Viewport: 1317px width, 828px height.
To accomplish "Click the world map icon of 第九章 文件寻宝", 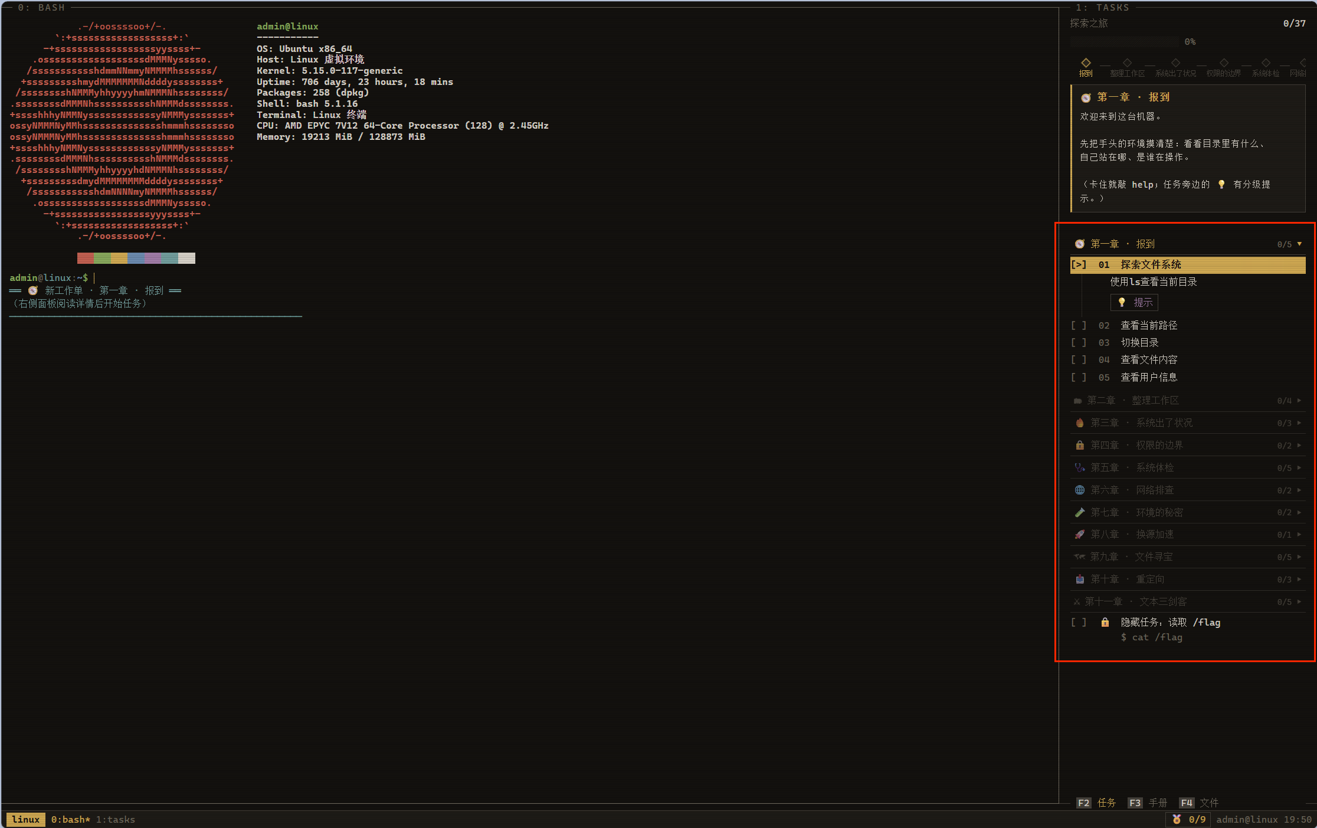I will point(1079,557).
